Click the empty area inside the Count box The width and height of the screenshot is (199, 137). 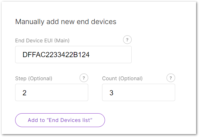(144, 92)
